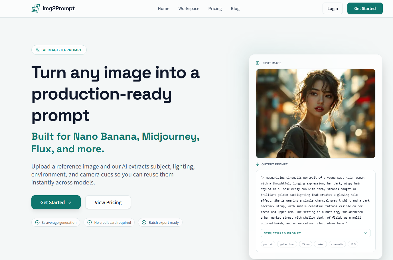Viewport: 393px width, 260px height.
Task: Click the Upload a reference image description paragraph
Action: [x=113, y=174]
